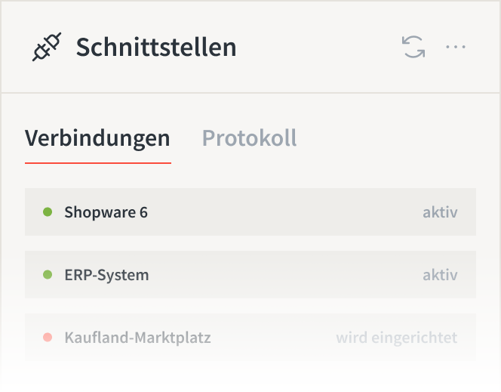Image resolution: width=501 pixels, height=392 pixels.
Task: Open the three-dot more options menu
Action: point(456,47)
